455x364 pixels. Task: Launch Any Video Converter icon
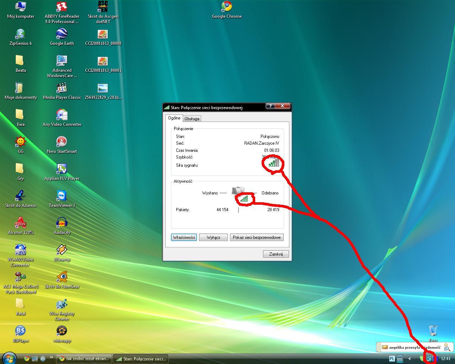(x=62, y=118)
